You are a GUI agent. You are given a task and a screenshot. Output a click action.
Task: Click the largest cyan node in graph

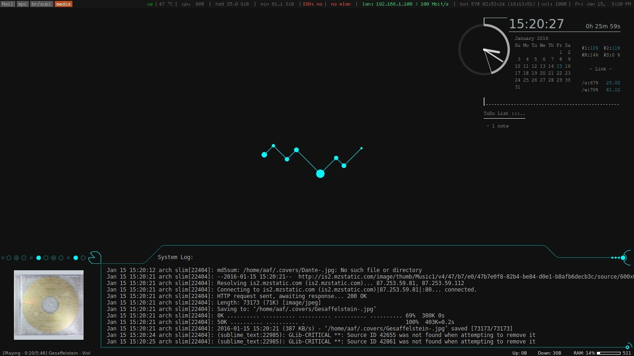tap(320, 174)
